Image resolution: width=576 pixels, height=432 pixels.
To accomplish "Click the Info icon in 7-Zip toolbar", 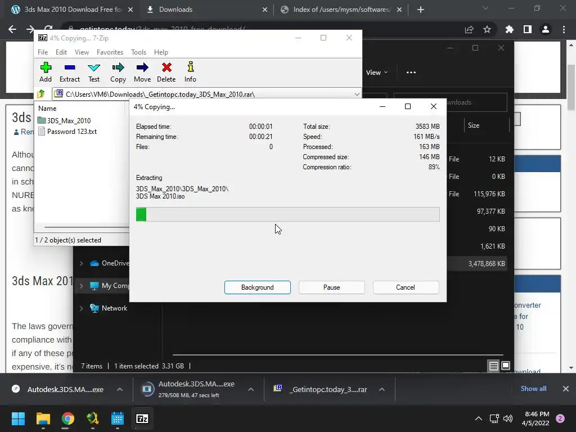I will [x=190, y=72].
